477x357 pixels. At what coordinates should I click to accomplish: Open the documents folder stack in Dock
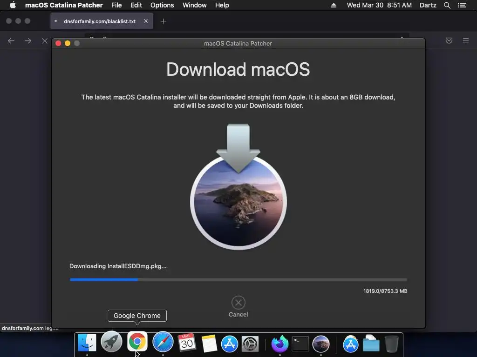point(371,344)
